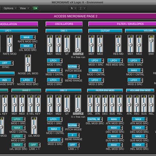Open WAVE 2 LVL MOD SRC dropdown
This screenshot has width=156, height=156.
click(x=18, y=145)
